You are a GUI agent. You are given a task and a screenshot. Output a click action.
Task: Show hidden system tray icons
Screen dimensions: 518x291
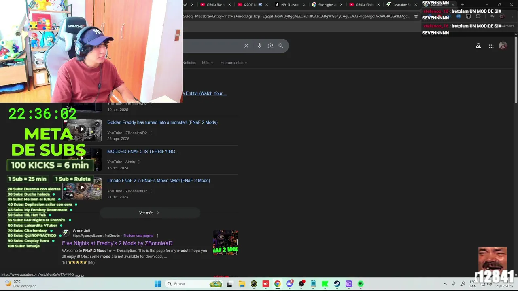pyautogui.click(x=445, y=284)
